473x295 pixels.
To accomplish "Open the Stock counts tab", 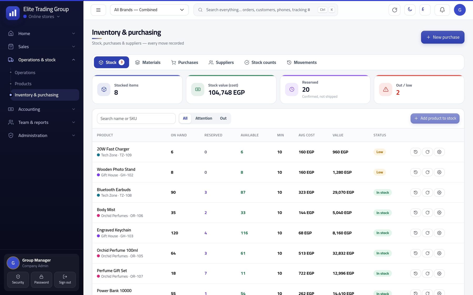I will pos(260,62).
